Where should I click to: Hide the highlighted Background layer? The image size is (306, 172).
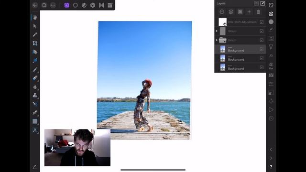[262, 49]
